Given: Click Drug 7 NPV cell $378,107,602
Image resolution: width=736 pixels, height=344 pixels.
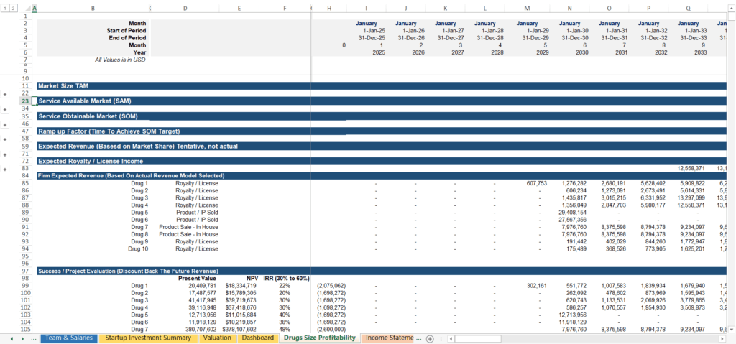Looking at the screenshot, I should click(240, 330).
